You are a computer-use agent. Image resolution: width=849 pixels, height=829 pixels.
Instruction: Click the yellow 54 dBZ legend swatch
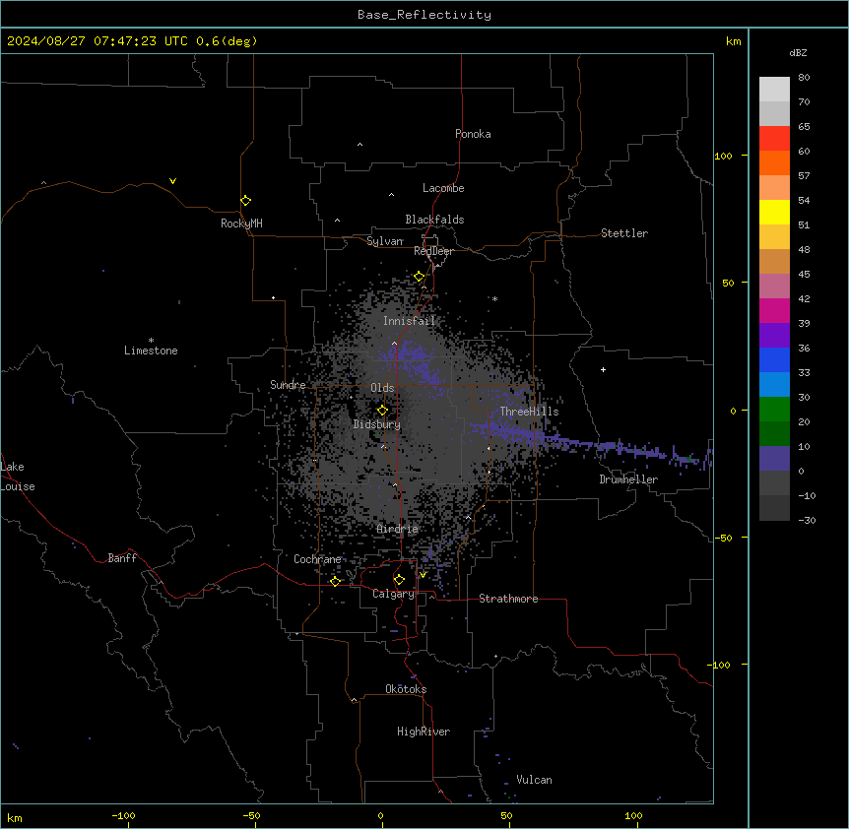coord(774,212)
